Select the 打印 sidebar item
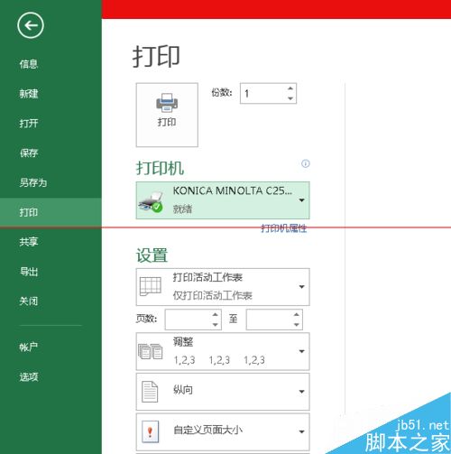This screenshot has width=451, height=454. click(x=51, y=212)
